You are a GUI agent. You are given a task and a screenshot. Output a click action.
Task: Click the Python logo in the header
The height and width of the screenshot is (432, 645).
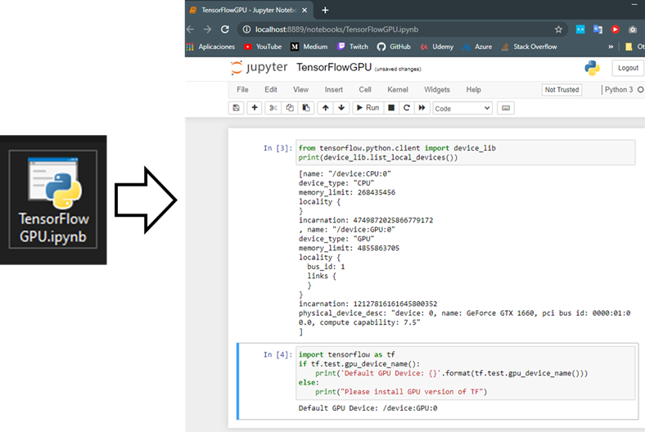click(592, 68)
